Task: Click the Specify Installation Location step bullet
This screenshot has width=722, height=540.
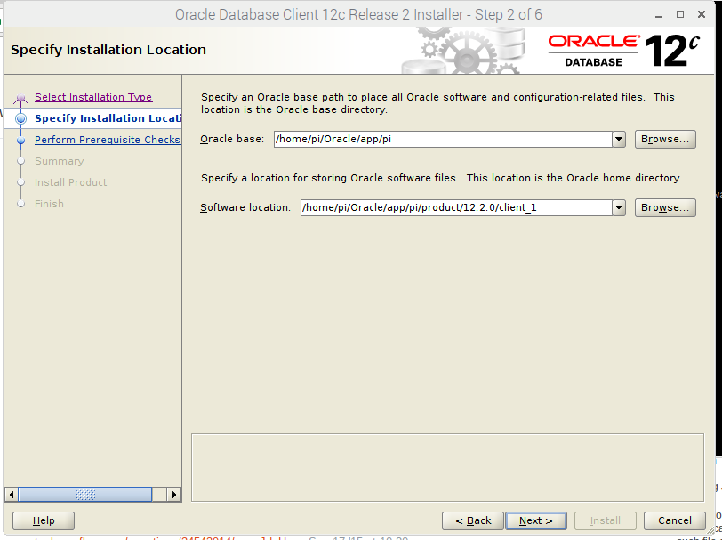Action: tap(20, 119)
